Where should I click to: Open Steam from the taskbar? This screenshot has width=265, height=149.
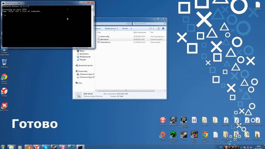[54, 147]
